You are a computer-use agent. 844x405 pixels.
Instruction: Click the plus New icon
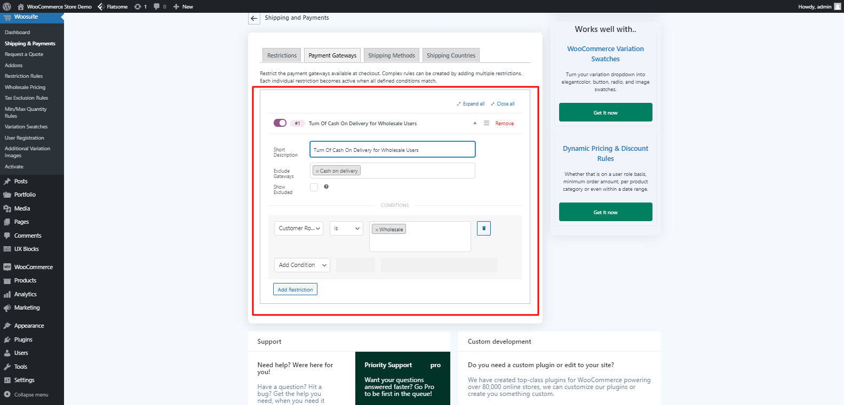tap(176, 6)
